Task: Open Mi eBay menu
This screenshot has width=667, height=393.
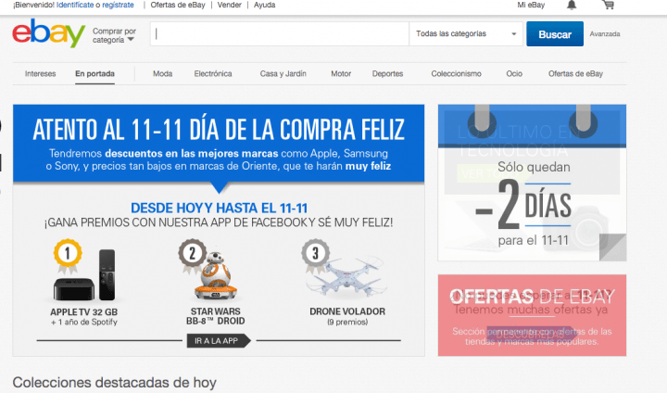Action: pos(531,6)
